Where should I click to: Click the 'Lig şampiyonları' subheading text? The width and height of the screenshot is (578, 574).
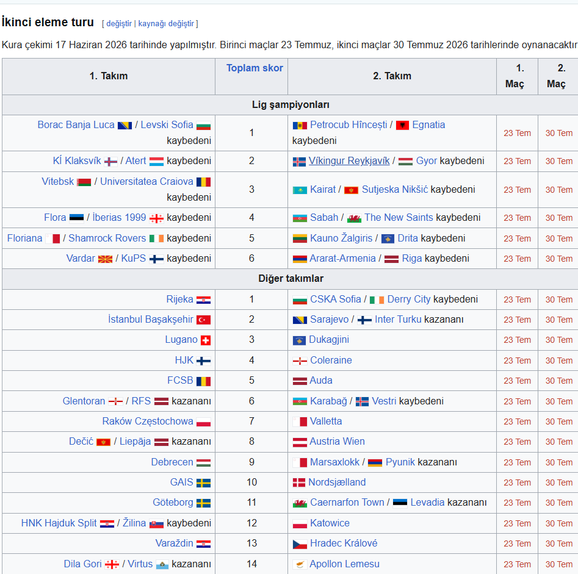291,105
